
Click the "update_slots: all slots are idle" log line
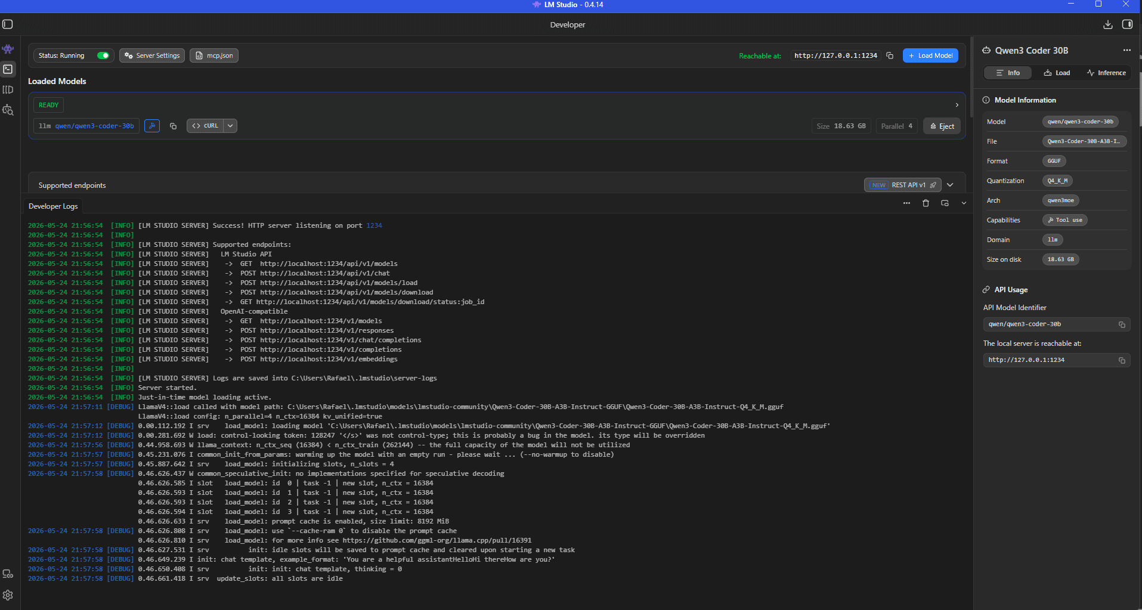(x=280, y=578)
